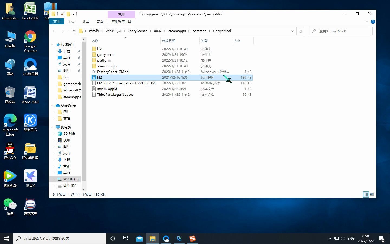
Task: Open the notification center icon
Action: (x=382, y=239)
